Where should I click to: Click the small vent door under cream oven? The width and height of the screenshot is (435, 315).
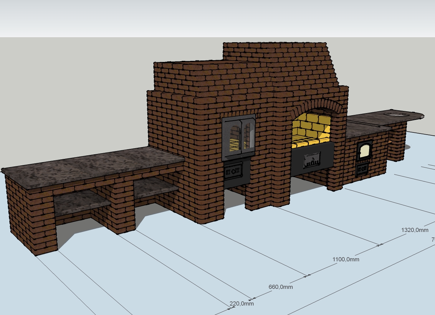pos(362,169)
